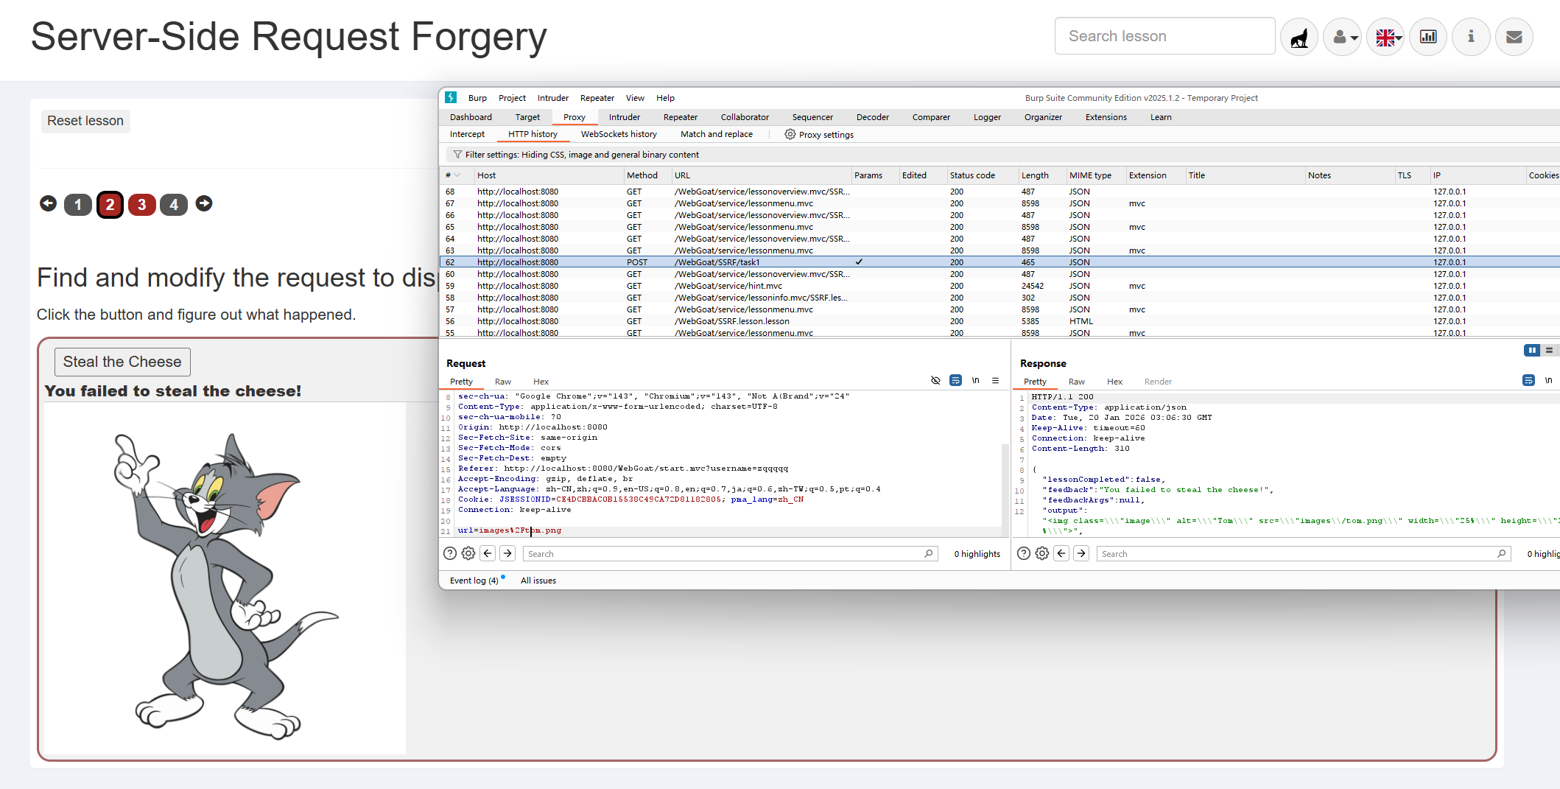Click the Steal the Cheese button

click(x=122, y=362)
